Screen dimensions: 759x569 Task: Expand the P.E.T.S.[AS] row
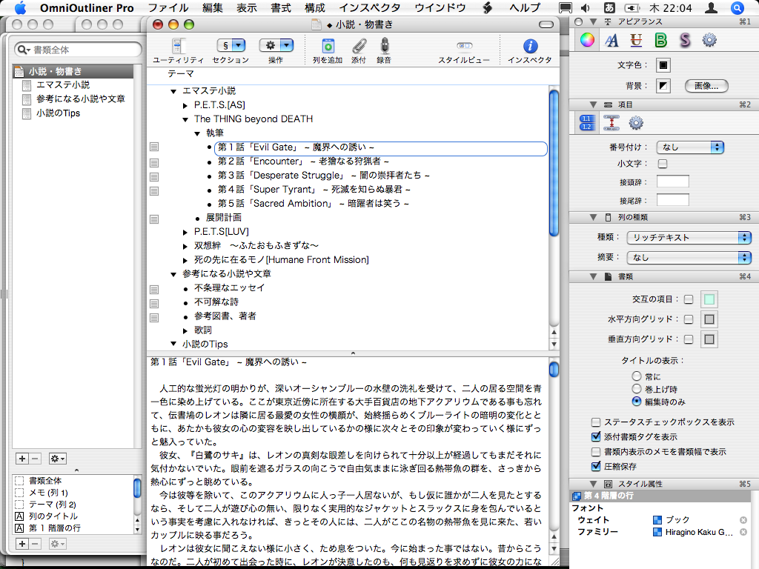185,105
